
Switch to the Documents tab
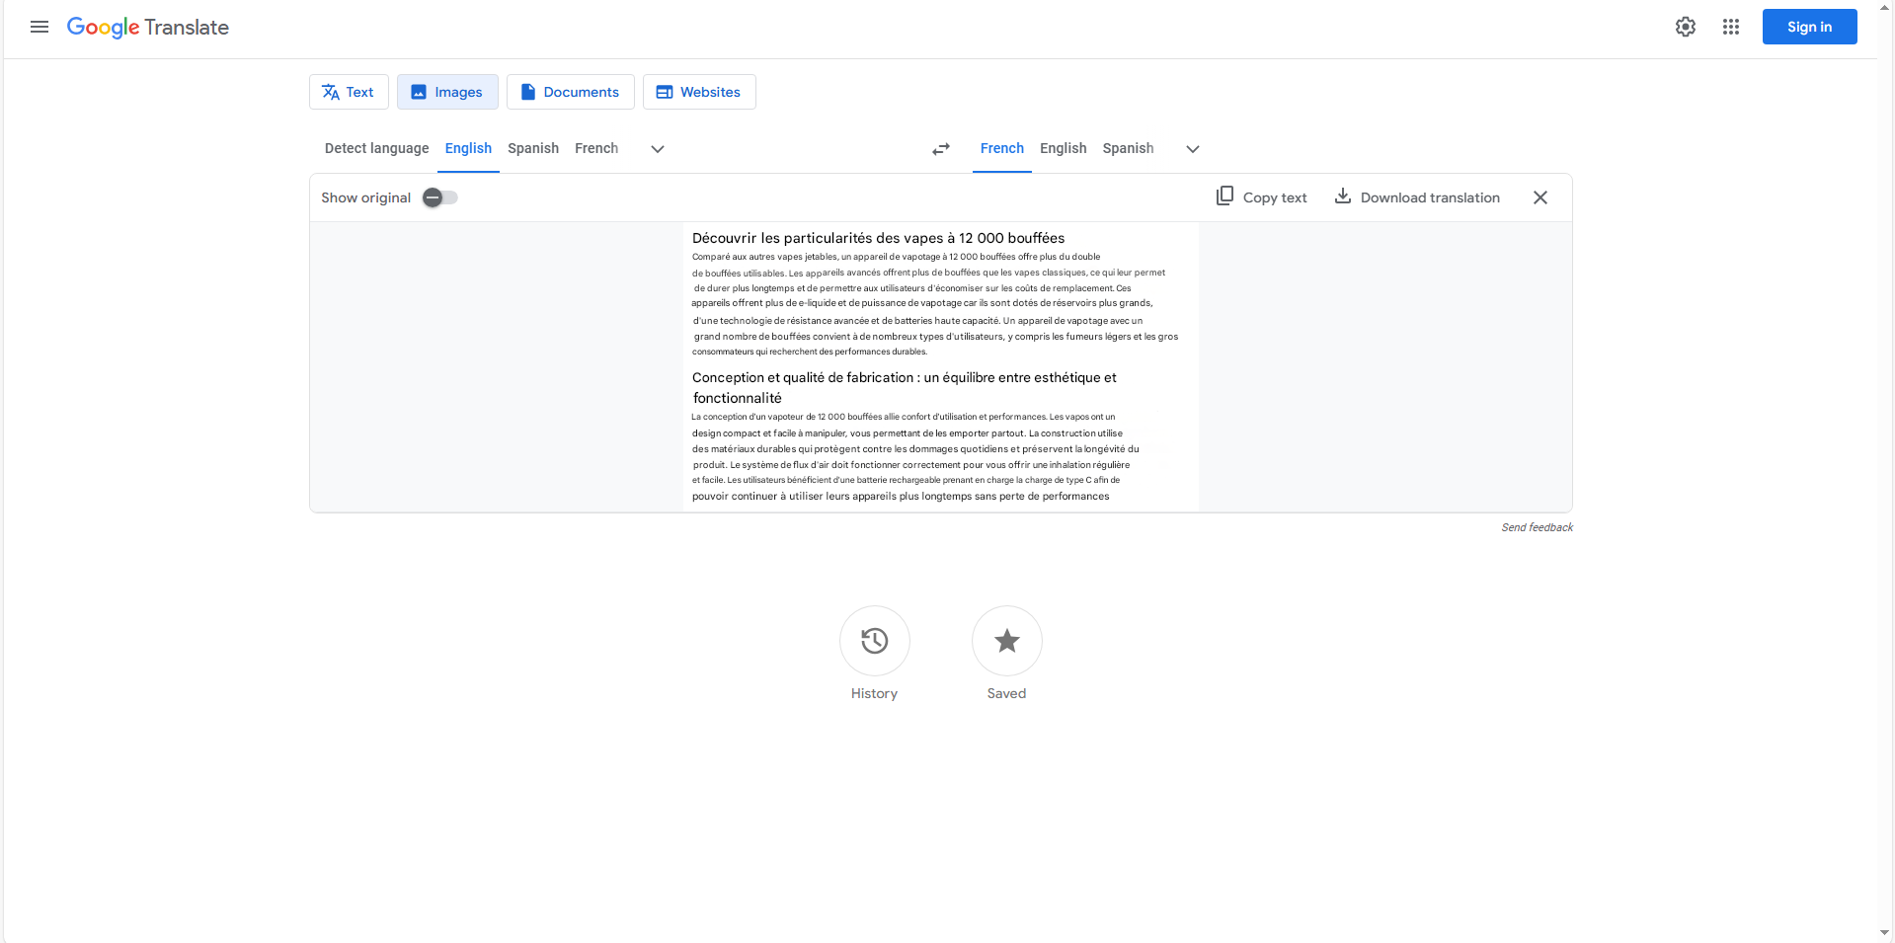(570, 91)
